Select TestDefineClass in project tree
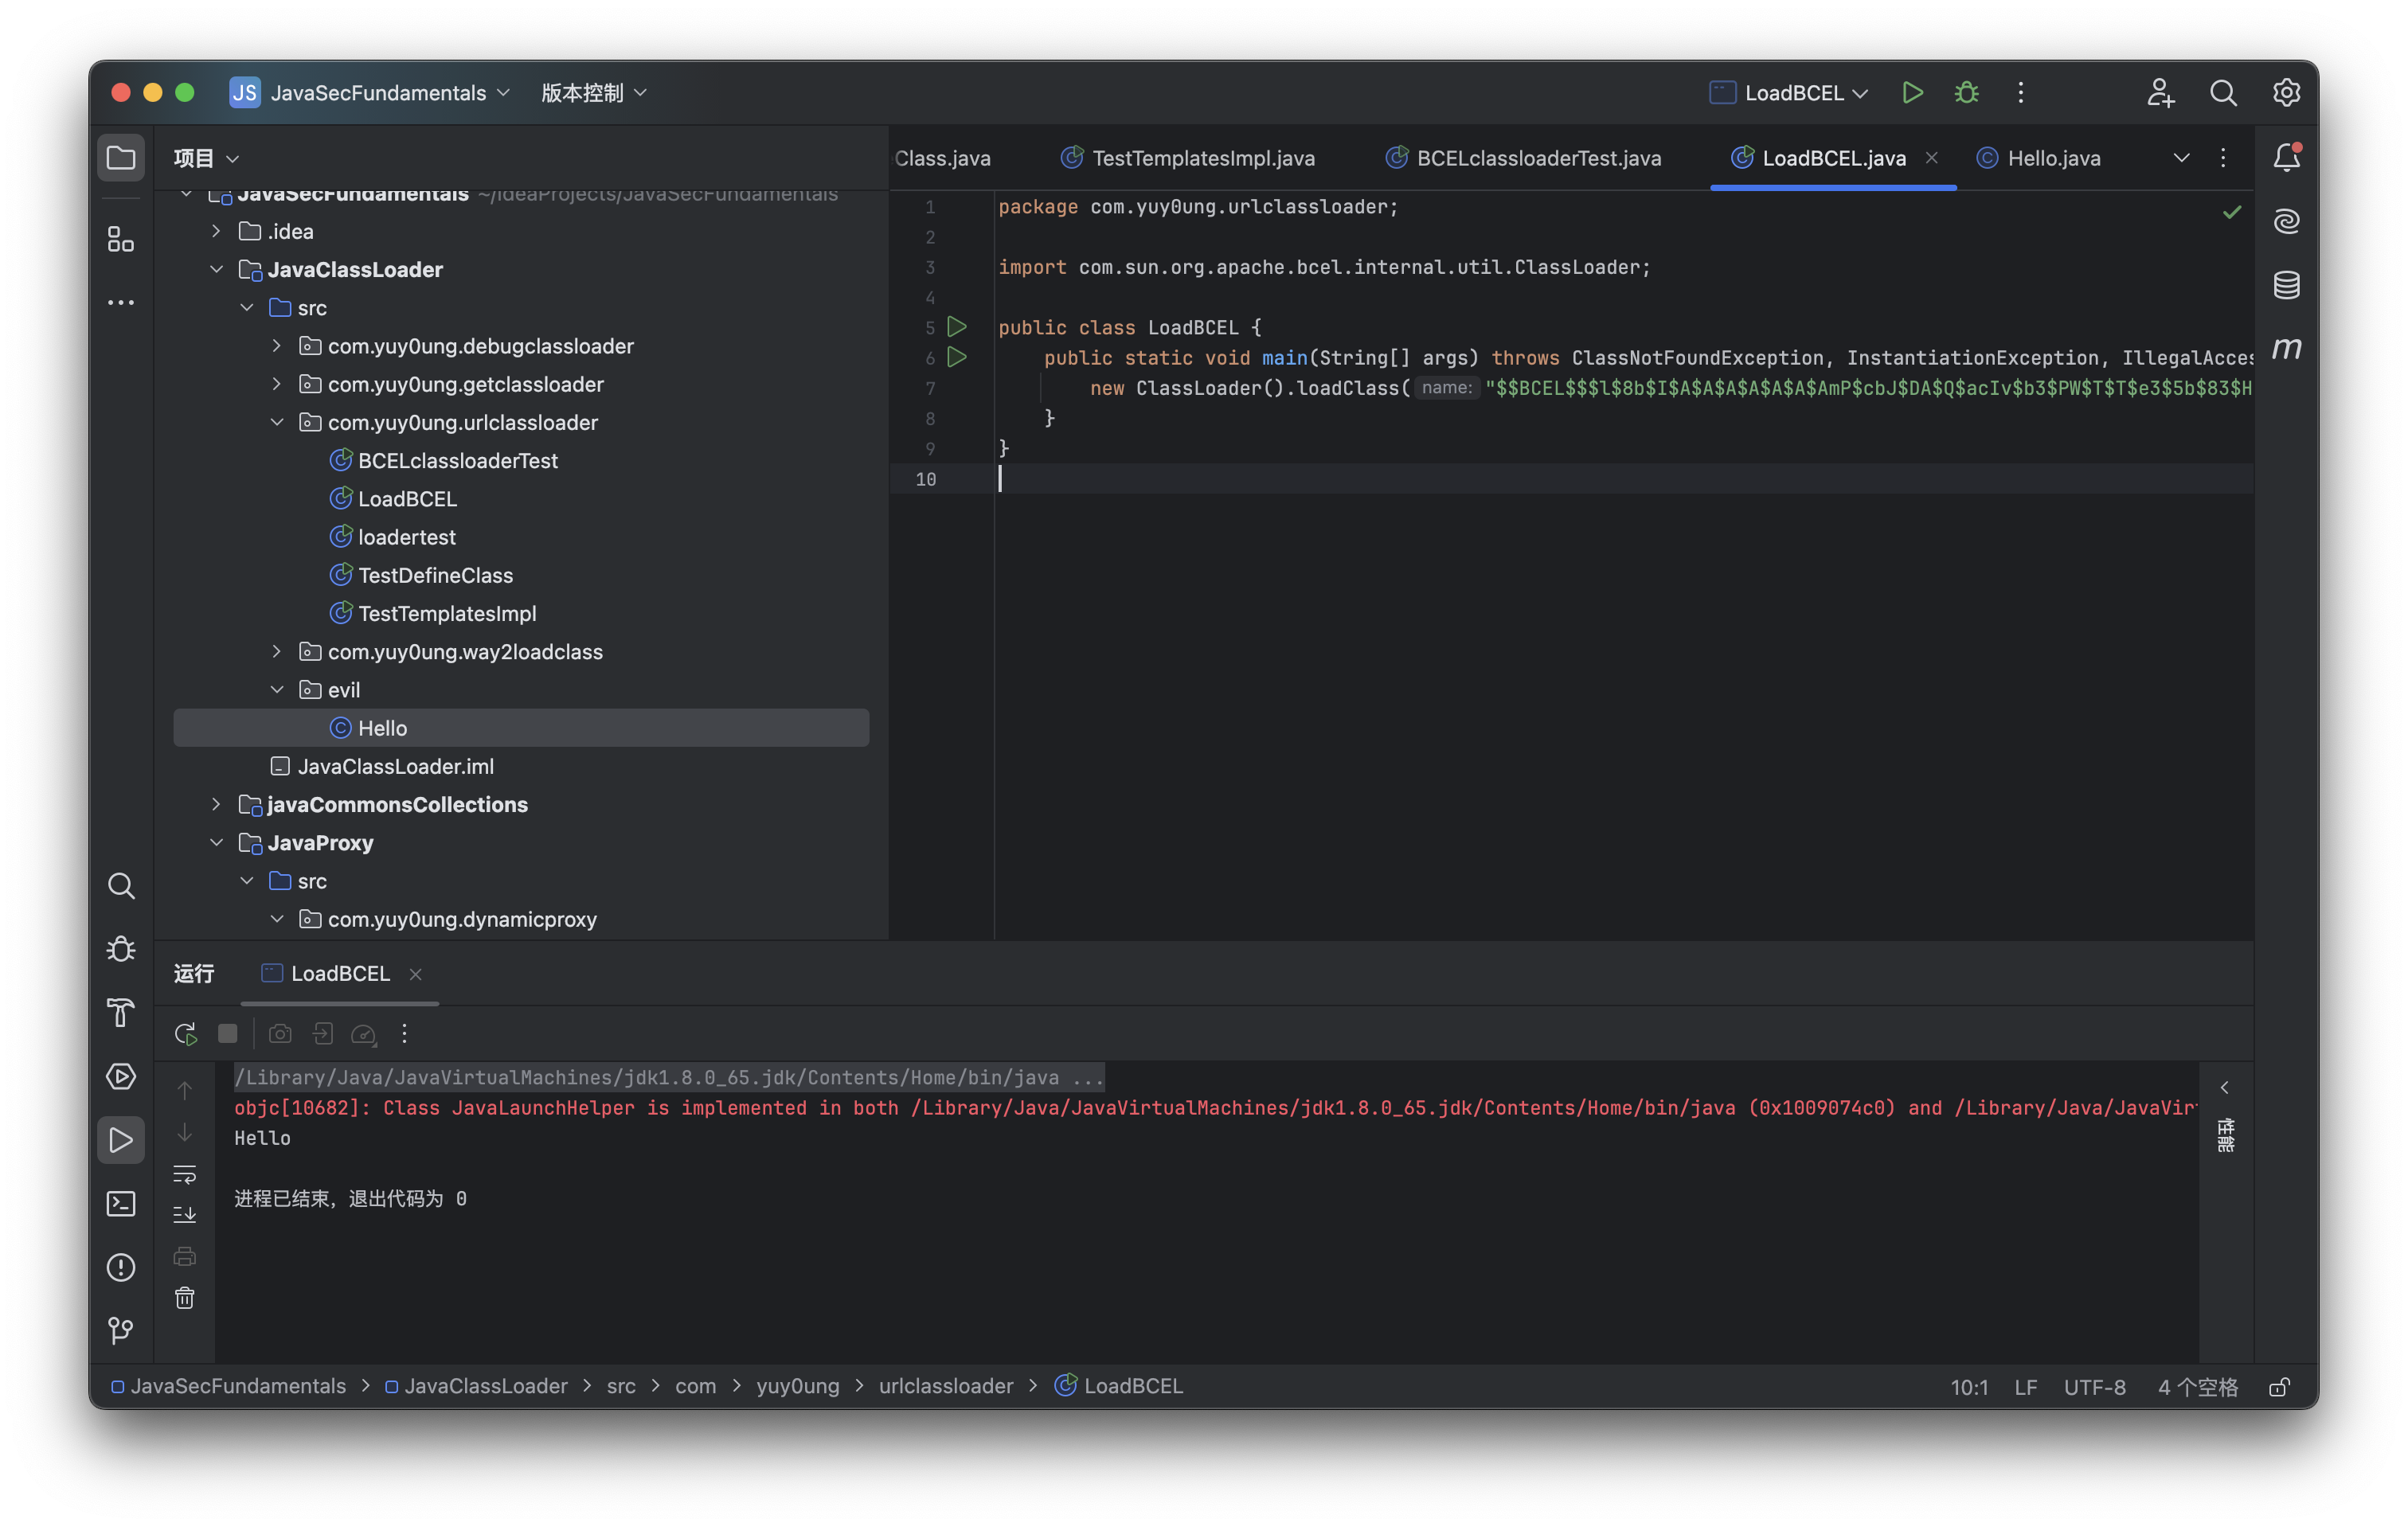 click(435, 575)
